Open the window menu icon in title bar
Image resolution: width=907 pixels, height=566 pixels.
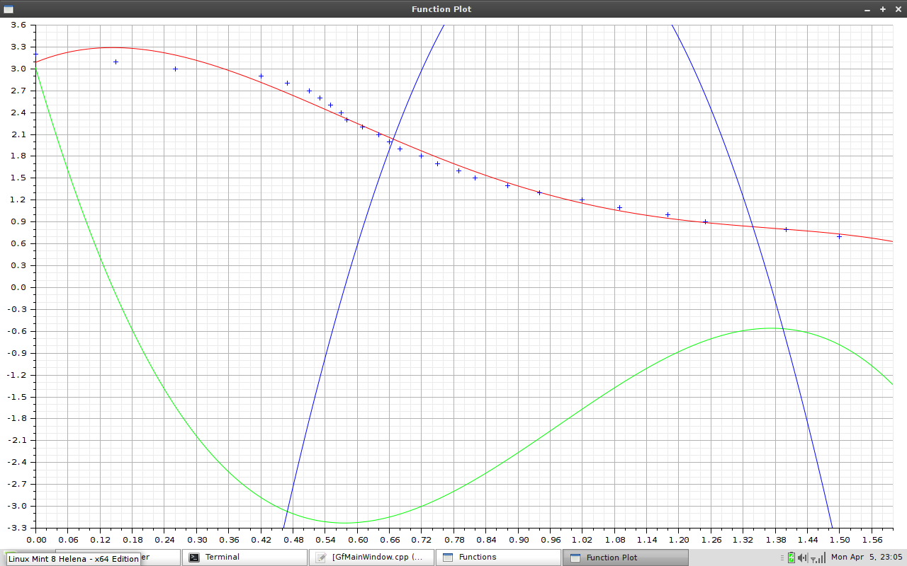click(9, 9)
